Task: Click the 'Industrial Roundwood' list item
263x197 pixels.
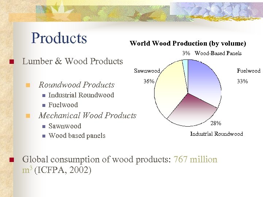Action: tap(81, 95)
